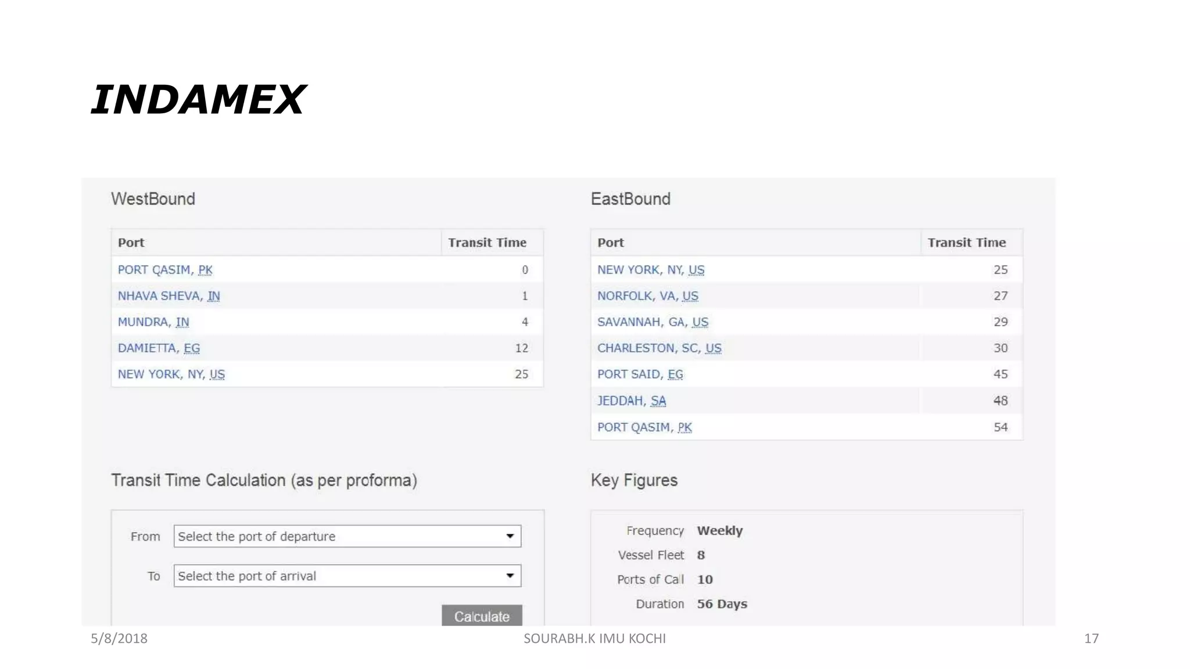
Task: Click the WestBound Transit Time column header
Action: pos(487,243)
